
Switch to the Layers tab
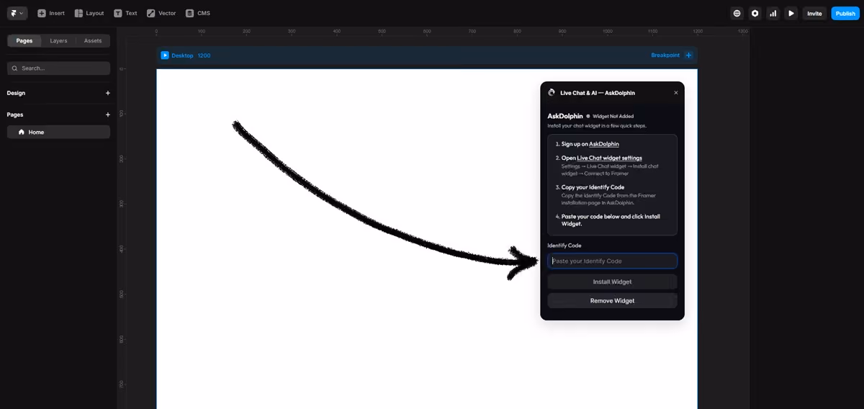pyautogui.click(x=58, y=41)
